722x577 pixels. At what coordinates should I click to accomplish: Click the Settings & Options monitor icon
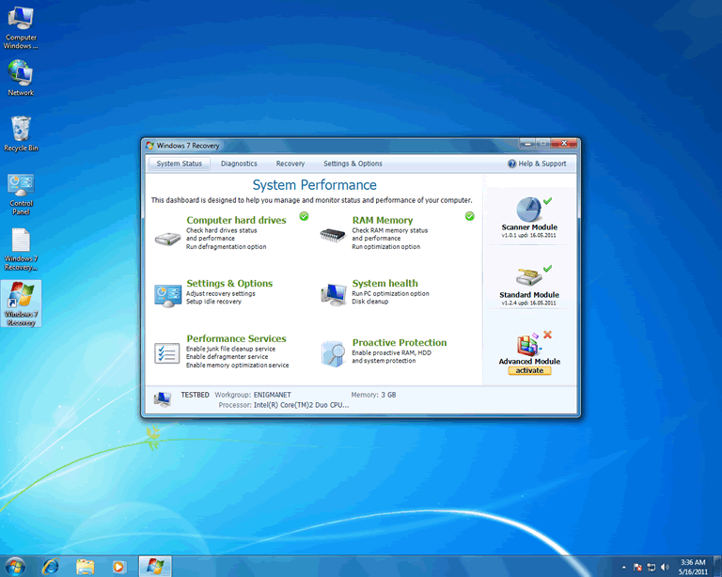pos(167,294)
